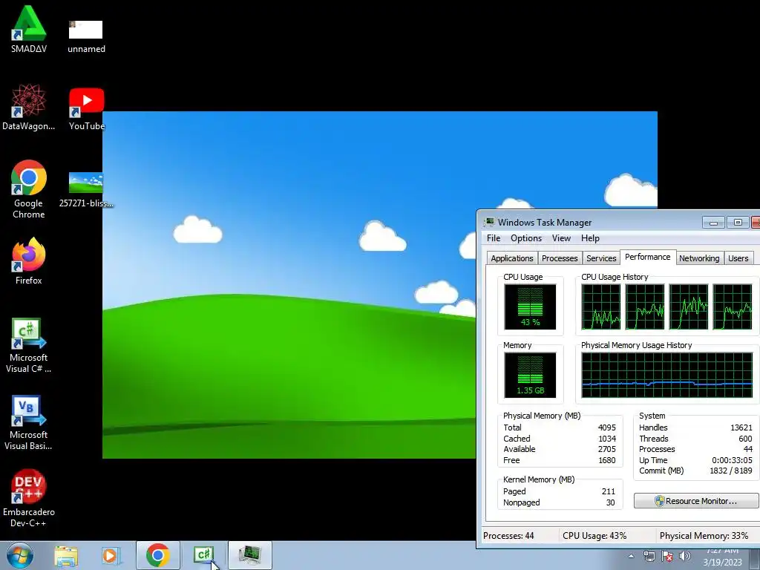The height and width of the screenshot is (570, 760).
Task: Maximize the Windows Task Manager window
Action: 738,223
